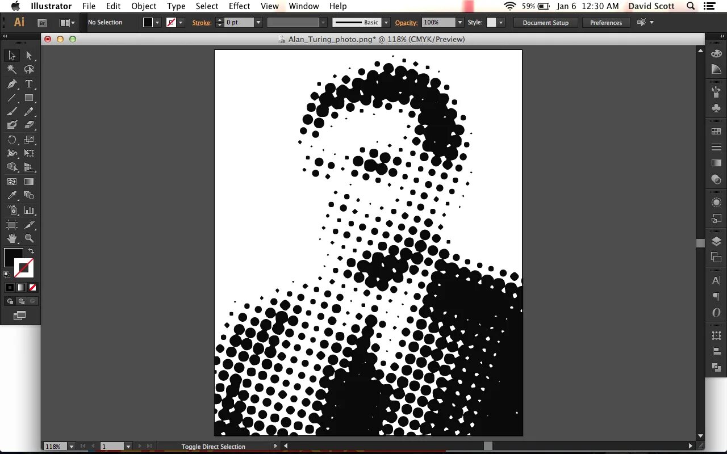Select the Pencil tool
This screenshot has width=727, height=454.
29,111
